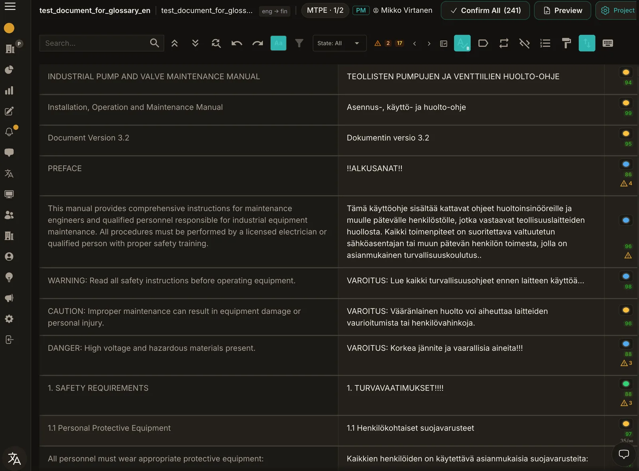Screen dimensions: 639x471
Task: Click the PM role badge
Action: pyautogui.click(x=361, y=10)
